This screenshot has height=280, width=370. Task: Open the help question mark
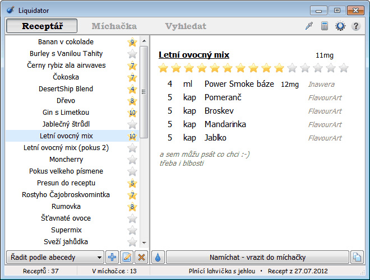[356, 26]
